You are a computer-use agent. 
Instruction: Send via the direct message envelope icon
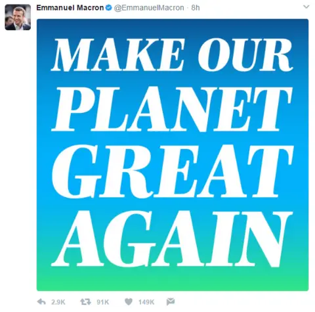[x=171, y=301]
